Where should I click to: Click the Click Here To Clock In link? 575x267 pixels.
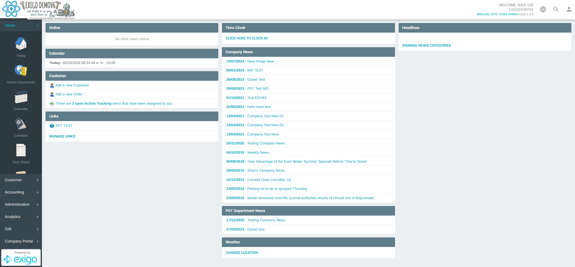[x=246, y=38]
